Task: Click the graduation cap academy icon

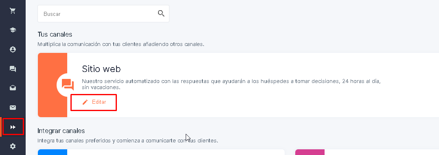Action: click(x=13, y=30)
